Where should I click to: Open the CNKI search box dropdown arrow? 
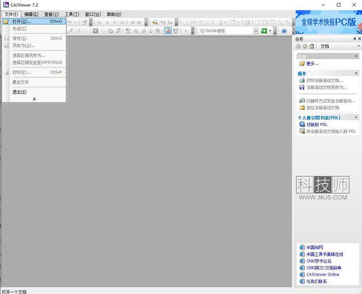point(256,31)
